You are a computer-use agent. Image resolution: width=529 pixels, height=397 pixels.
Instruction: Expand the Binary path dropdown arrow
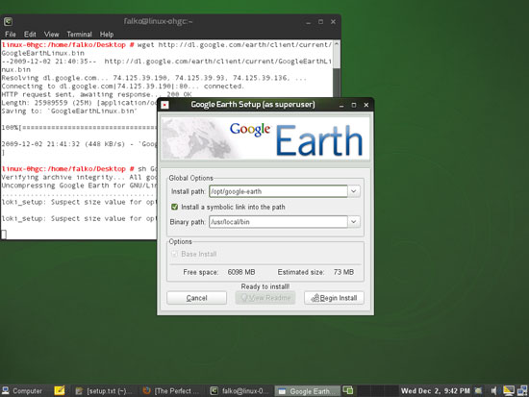(x=354, y=222)
